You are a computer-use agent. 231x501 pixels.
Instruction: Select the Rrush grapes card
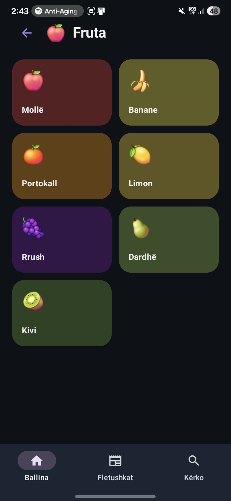[x=62, y=240]
